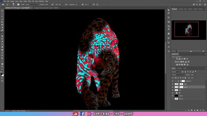Hide the layer just above Layer 1

click(x=173, y=84)
